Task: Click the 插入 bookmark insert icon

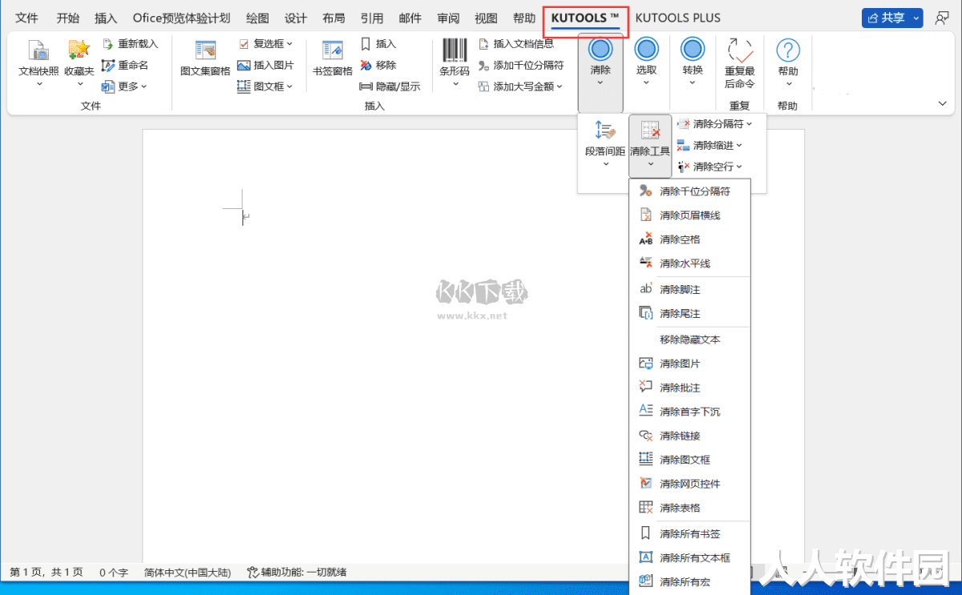Action: pos(366,44)
